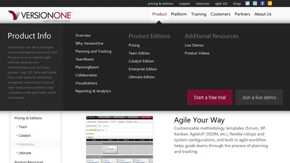
Task: Select Pricing & Editions in sidebar
Action: pos(28,118)
